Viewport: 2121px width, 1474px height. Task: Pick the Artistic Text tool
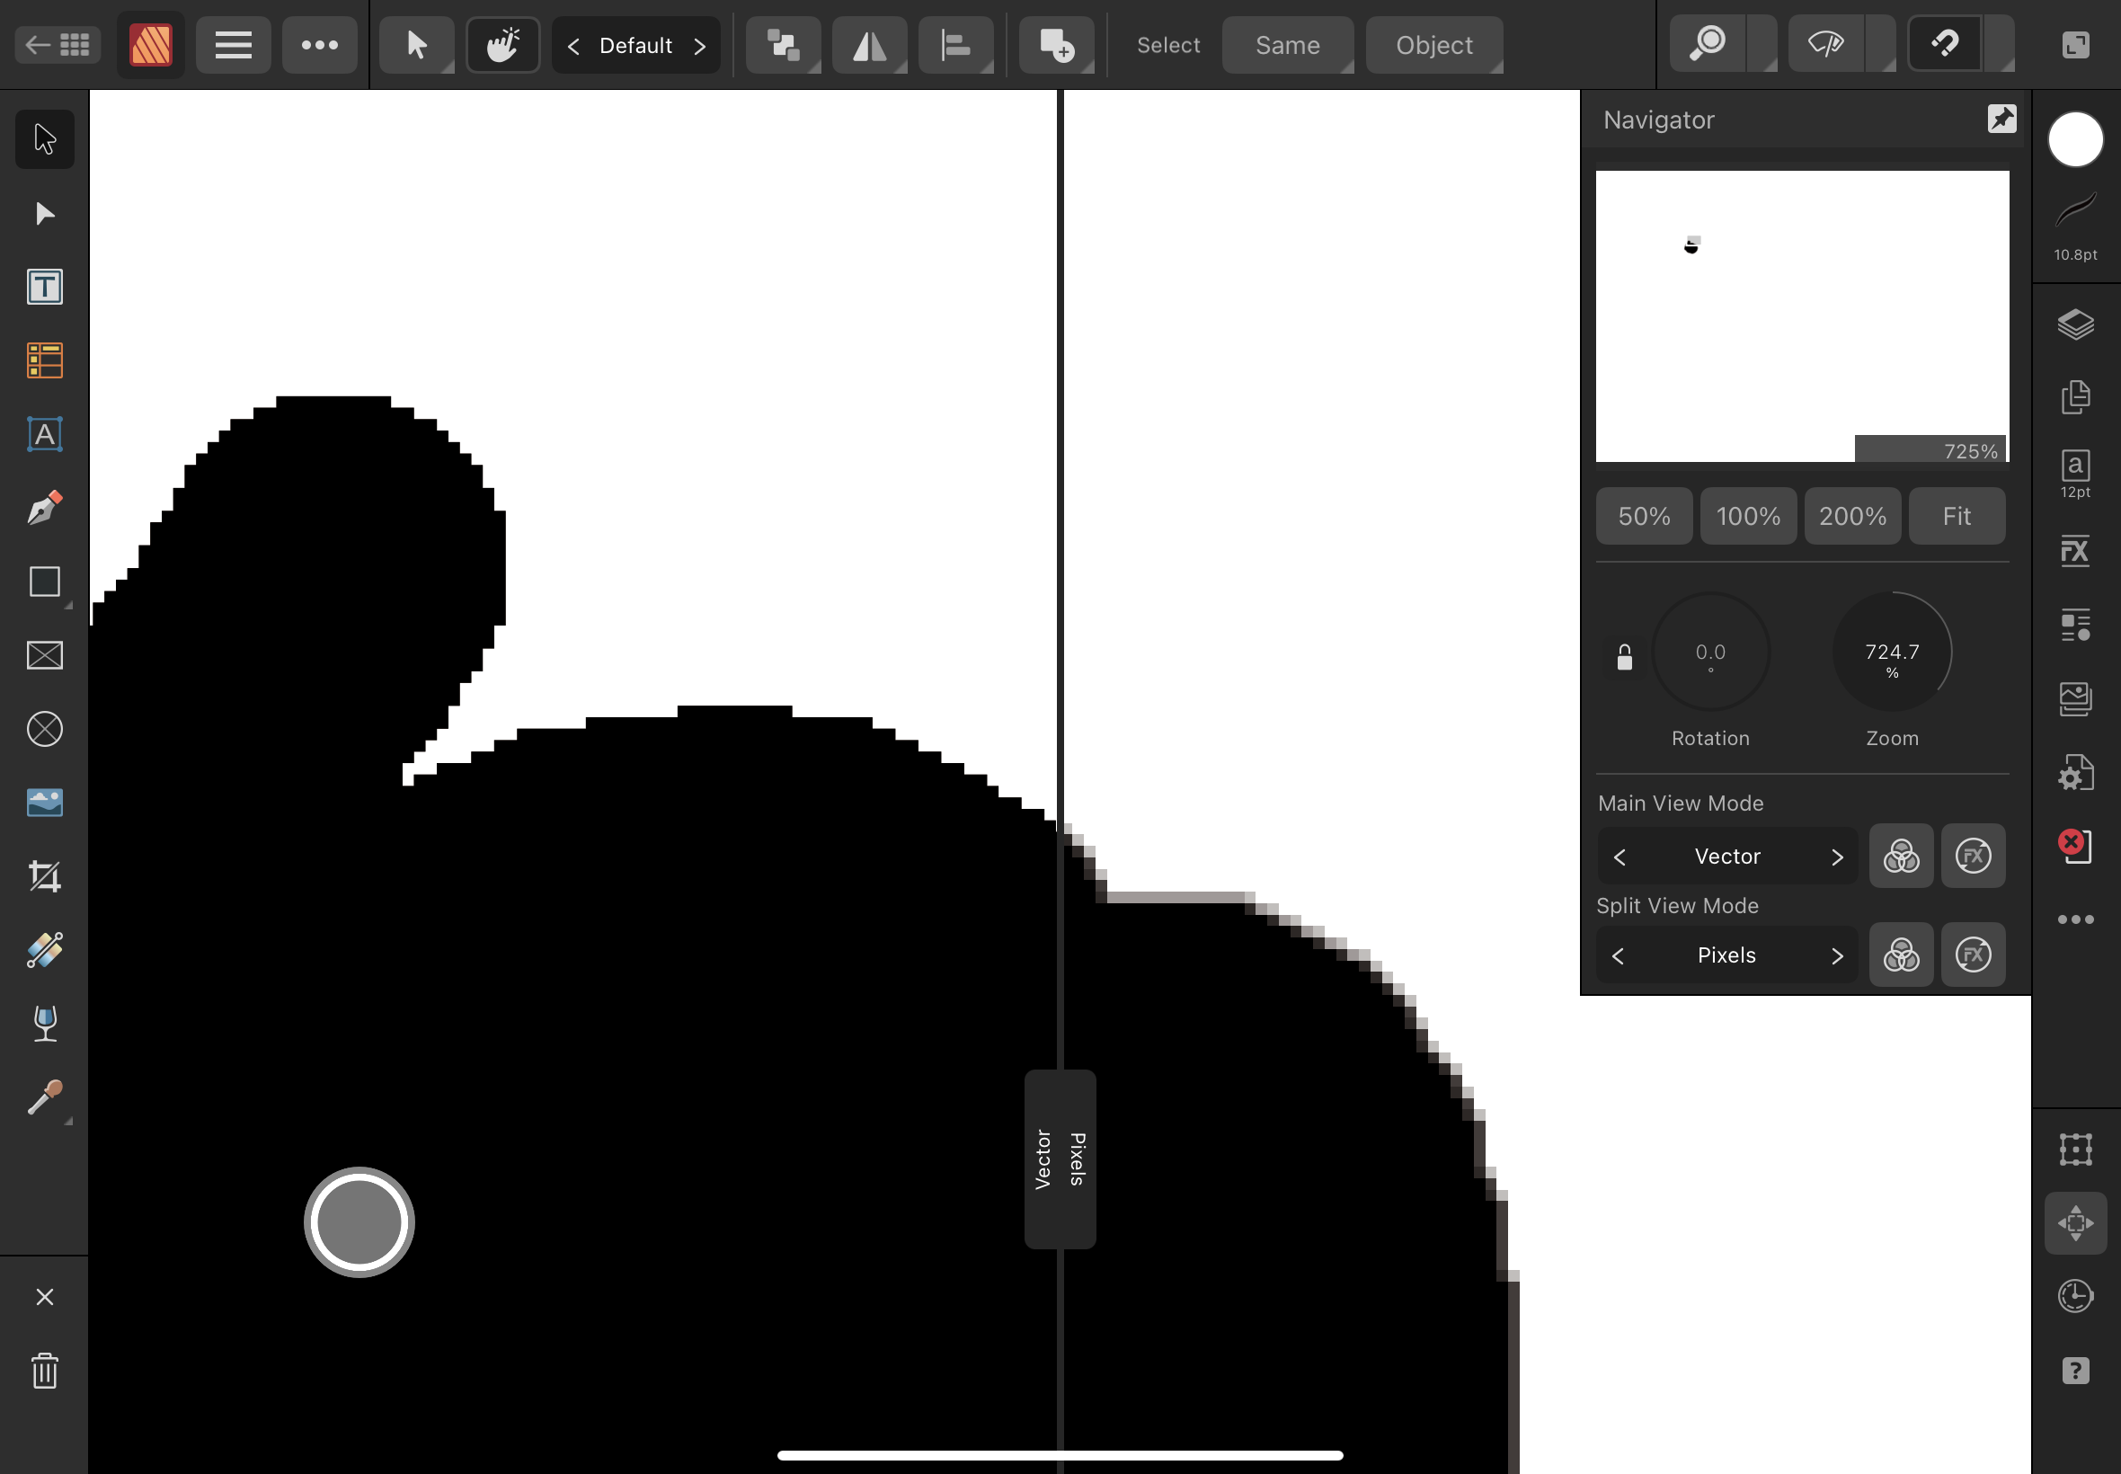44,434
